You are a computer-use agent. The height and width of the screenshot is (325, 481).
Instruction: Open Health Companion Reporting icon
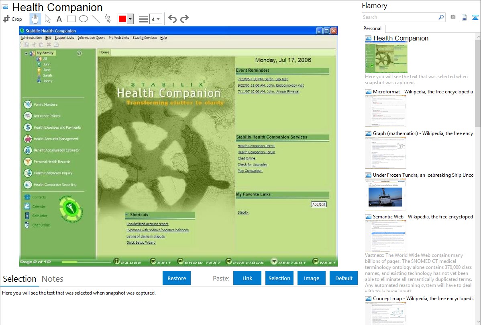coord(28,184)
